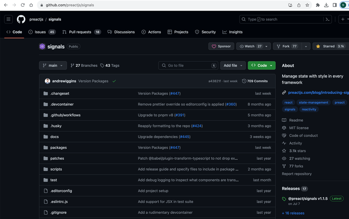The image size is (349, 219).
Task: Open the Actions tab
Action: point(151,32)
